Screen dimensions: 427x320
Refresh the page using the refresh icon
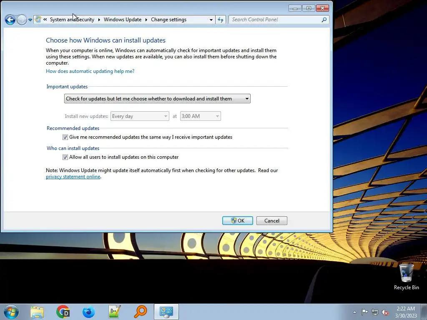221,20
